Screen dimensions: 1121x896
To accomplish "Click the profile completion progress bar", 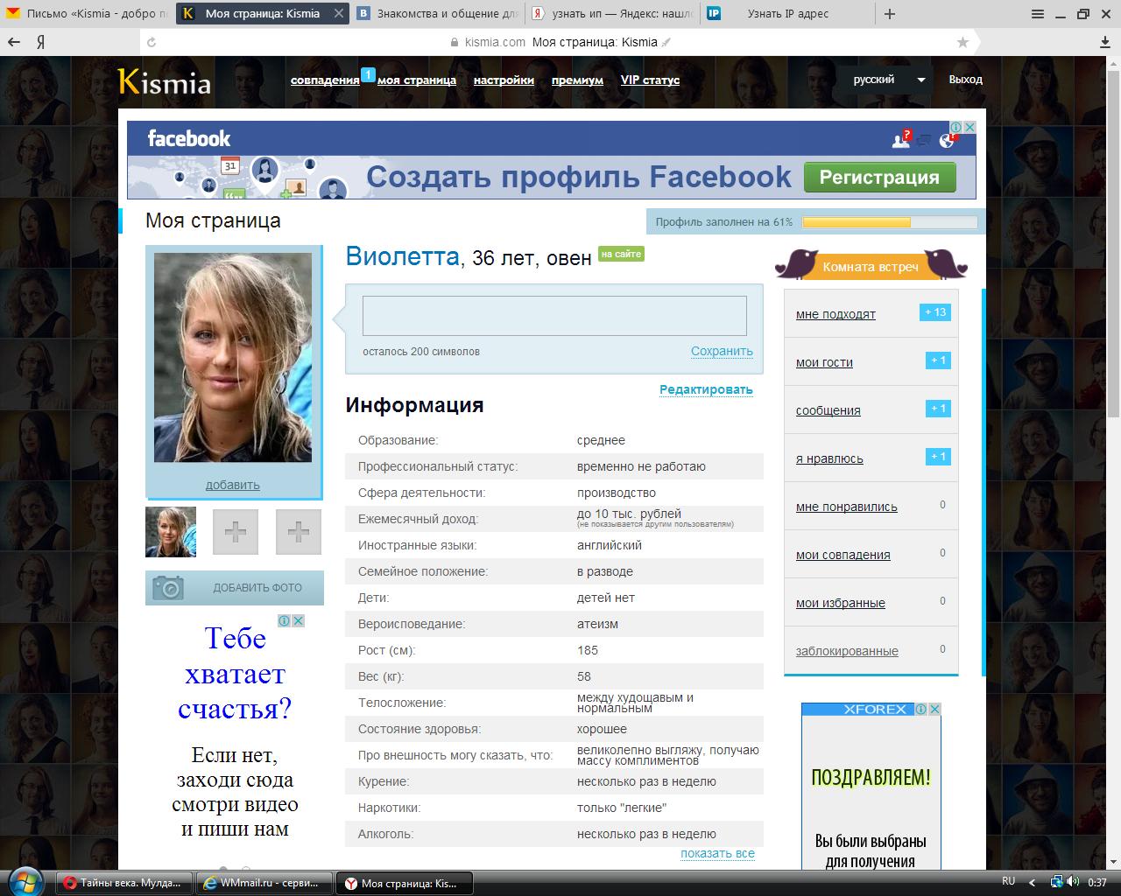I will [890, 222].
